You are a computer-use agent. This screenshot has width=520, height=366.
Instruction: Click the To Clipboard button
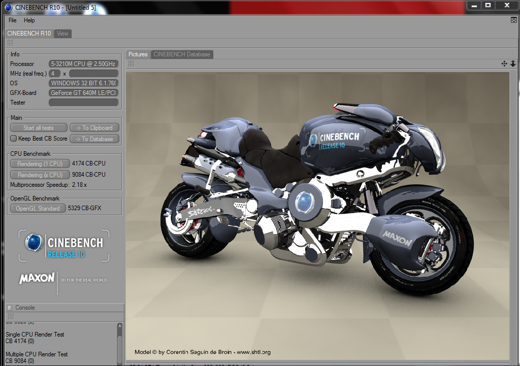[x=94, y=127]
